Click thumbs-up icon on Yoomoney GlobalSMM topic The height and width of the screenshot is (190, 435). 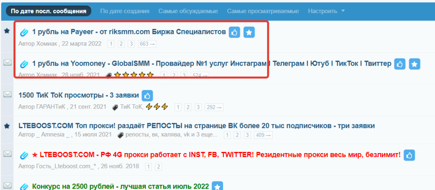400,64
